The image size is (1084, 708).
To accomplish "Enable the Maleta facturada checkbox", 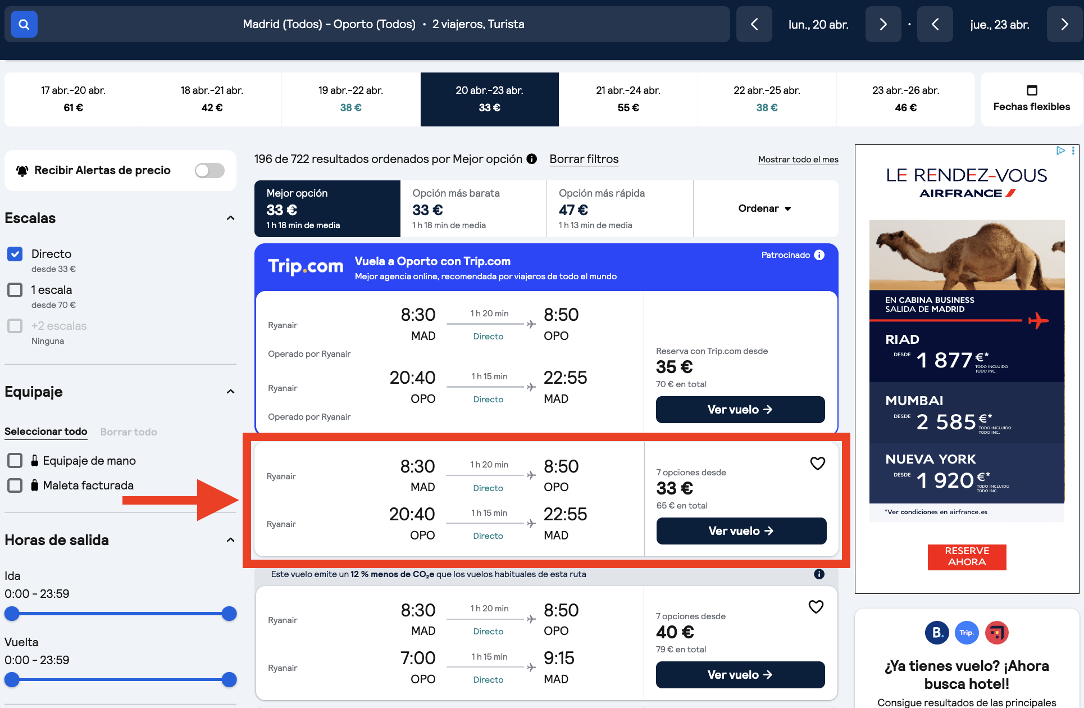I will (15, 485).
